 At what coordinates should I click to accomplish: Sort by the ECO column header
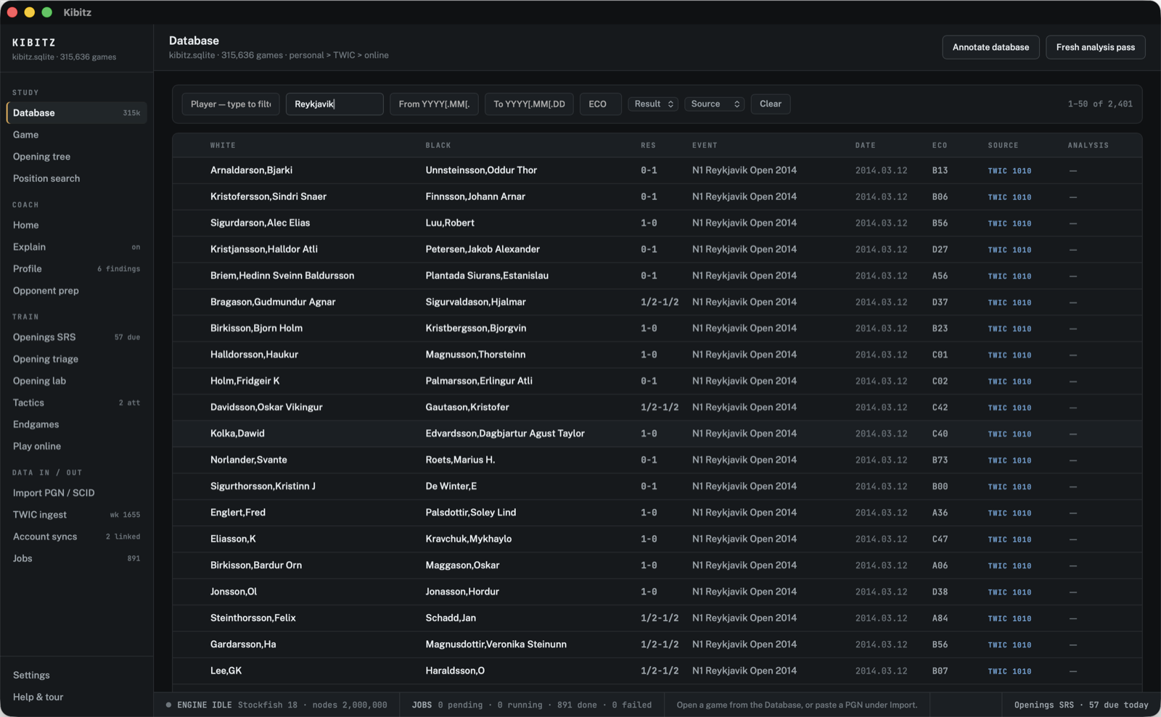tap(940, 145)
